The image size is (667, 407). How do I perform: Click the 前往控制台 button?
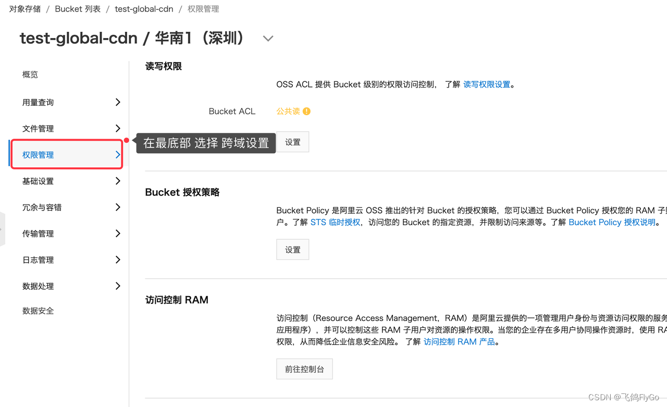click(304, 368)
